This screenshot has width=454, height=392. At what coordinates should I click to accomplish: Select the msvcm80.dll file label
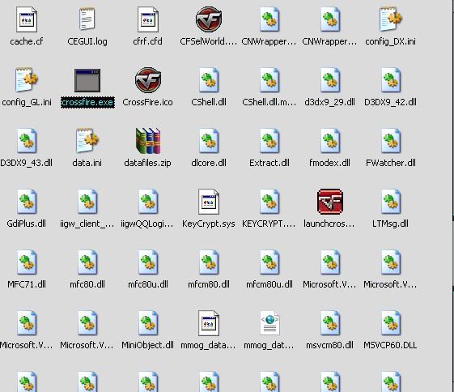pos(330,345)
